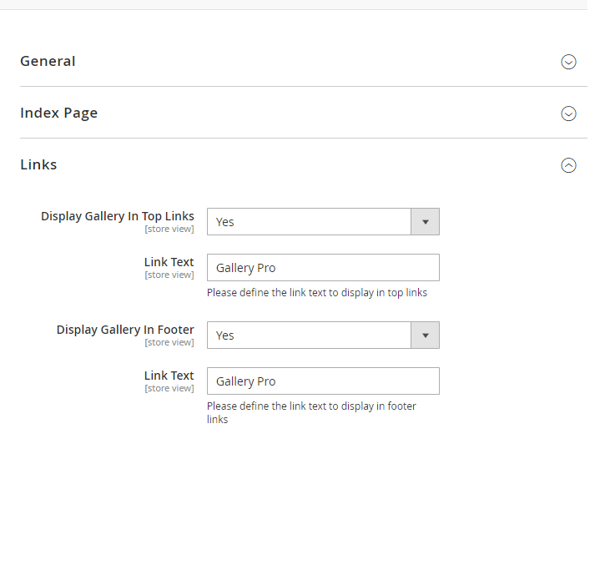Screen dimensions: 610x570
Task: Click the footer links help text note
Action: [x=311, y=413]
